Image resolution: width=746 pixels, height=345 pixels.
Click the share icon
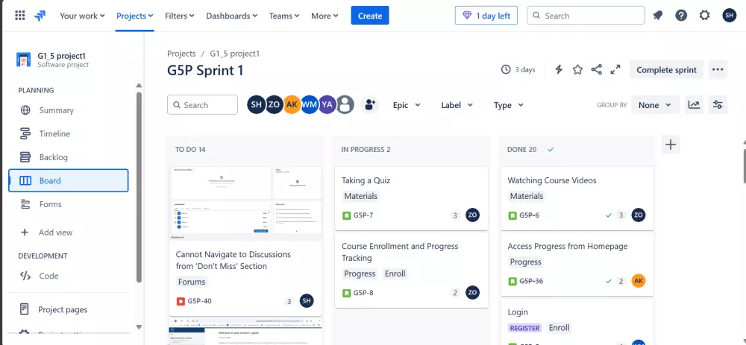[x=597, y=70]
